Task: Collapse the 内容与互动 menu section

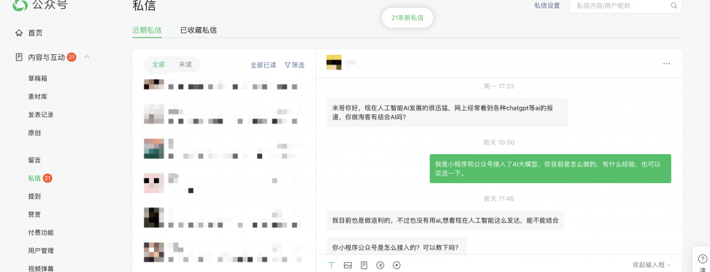Action: [87, 57]
